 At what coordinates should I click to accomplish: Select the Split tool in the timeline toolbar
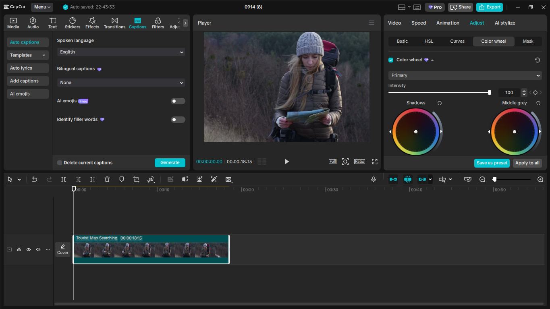64,179
